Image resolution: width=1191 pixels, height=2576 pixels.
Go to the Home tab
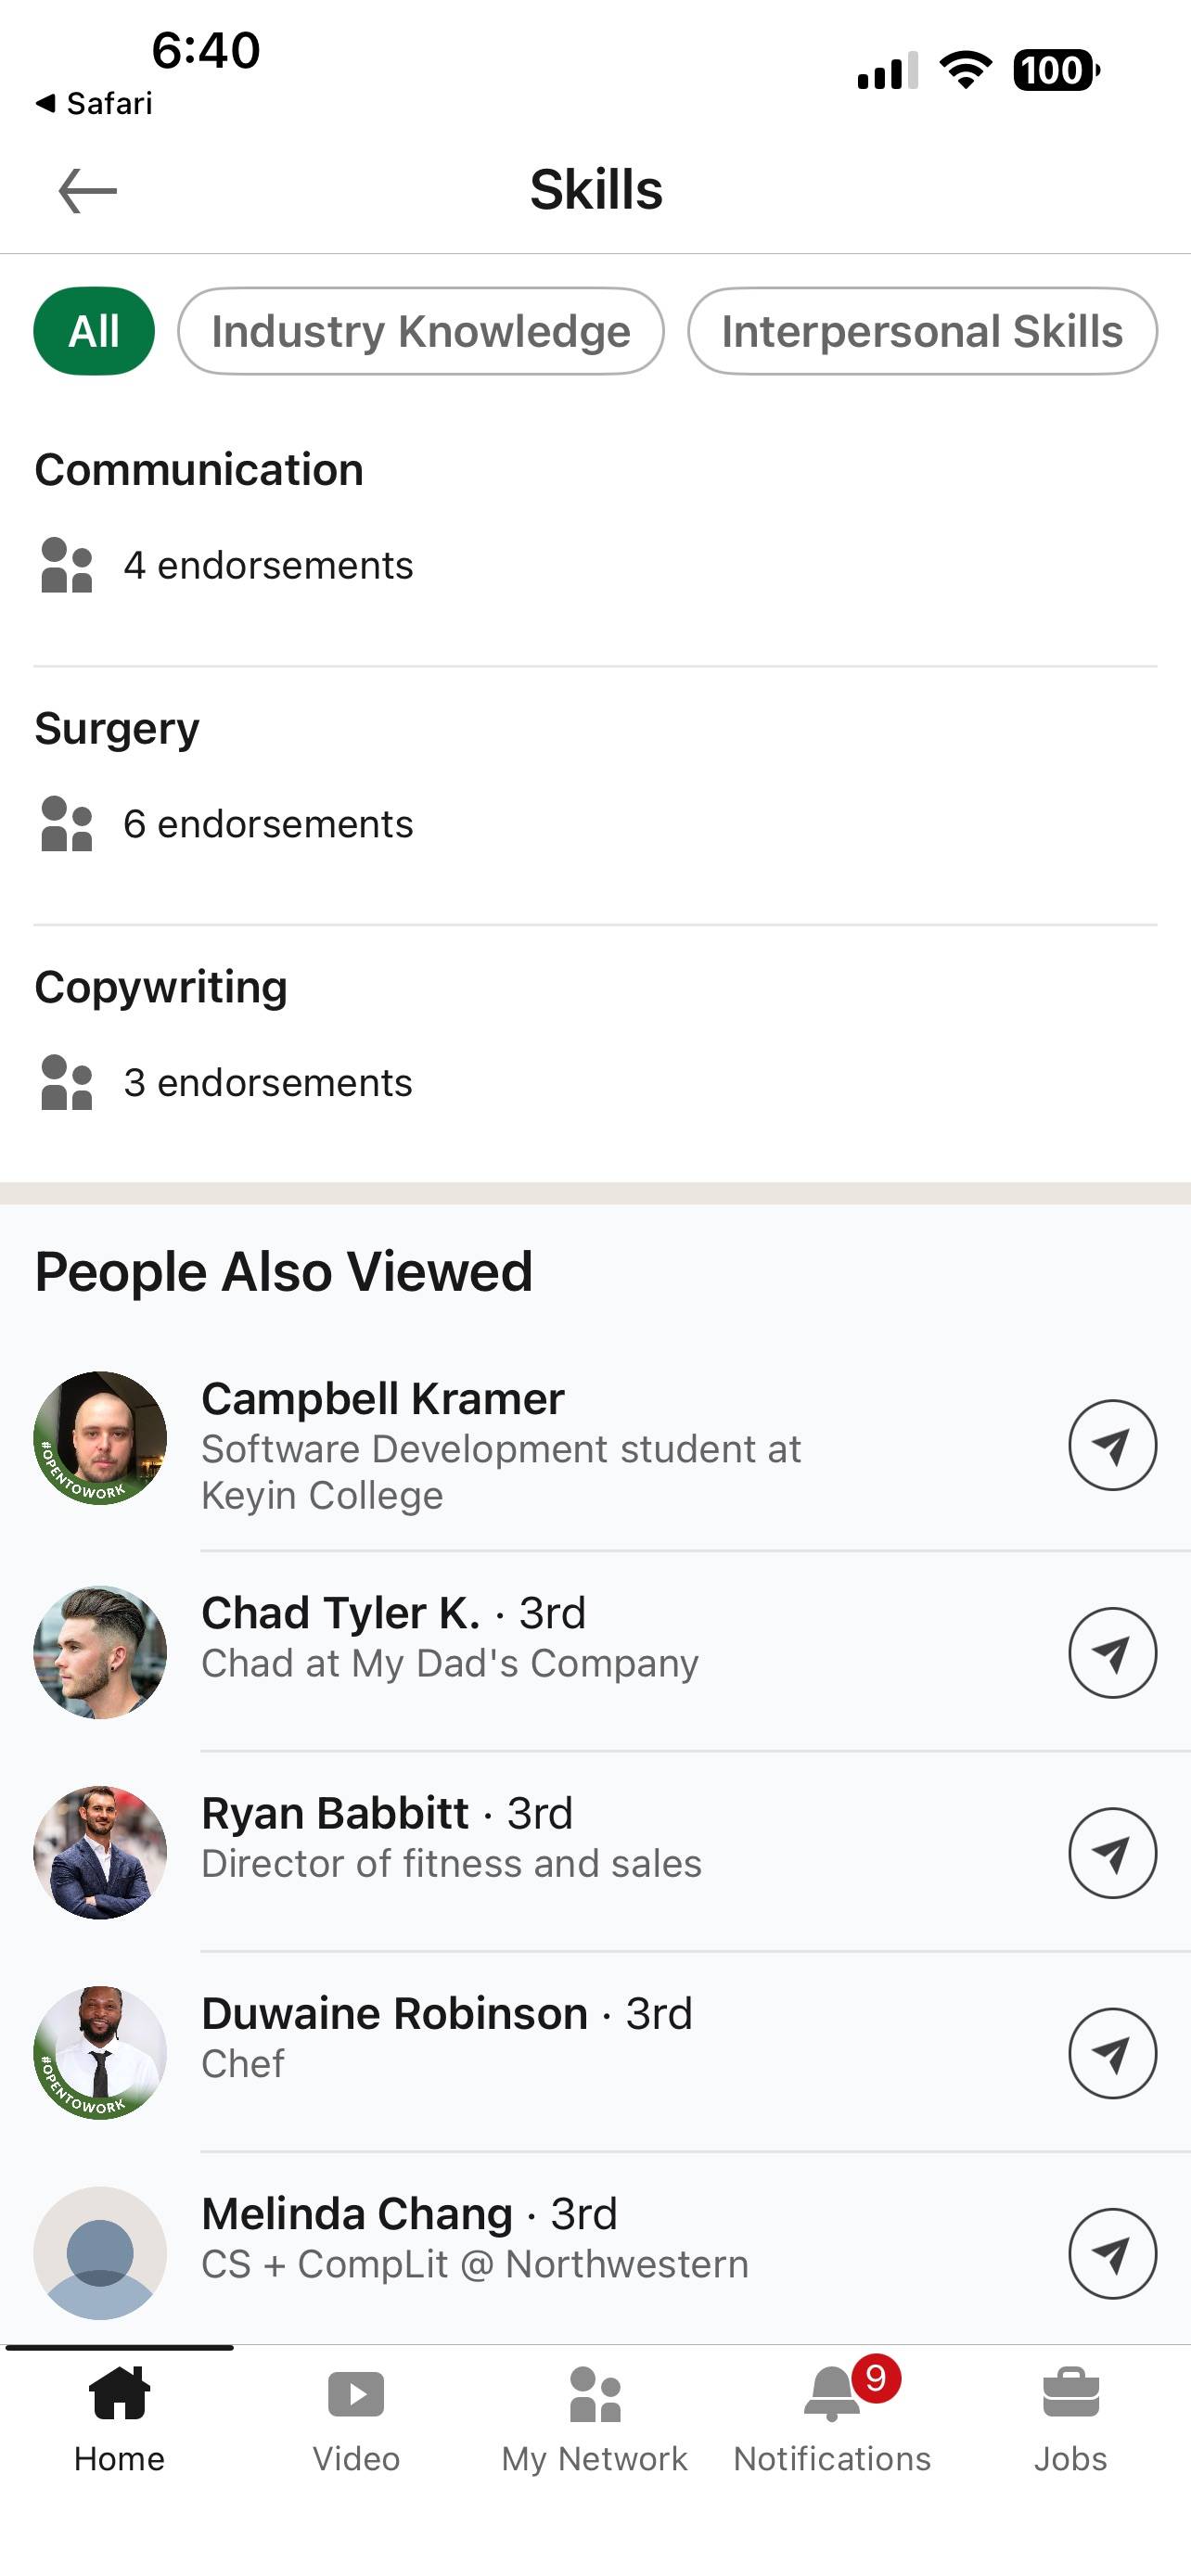coord(119,2417)
